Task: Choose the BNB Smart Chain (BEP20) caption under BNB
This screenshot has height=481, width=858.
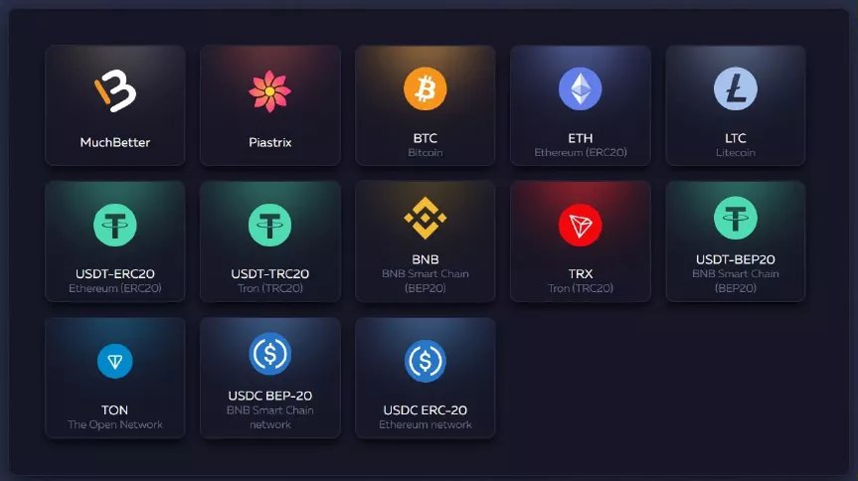Action: tap(426, 280)
